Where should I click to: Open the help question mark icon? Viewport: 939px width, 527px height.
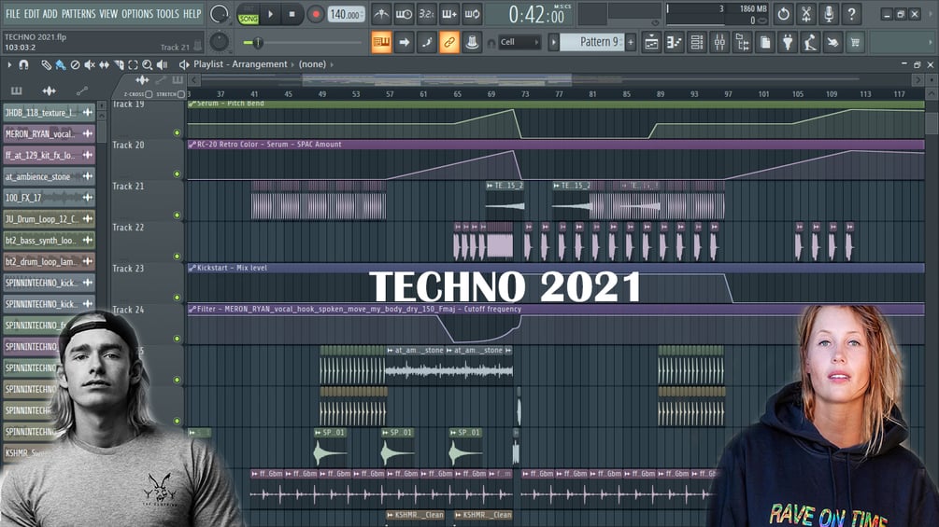point(851,14)
